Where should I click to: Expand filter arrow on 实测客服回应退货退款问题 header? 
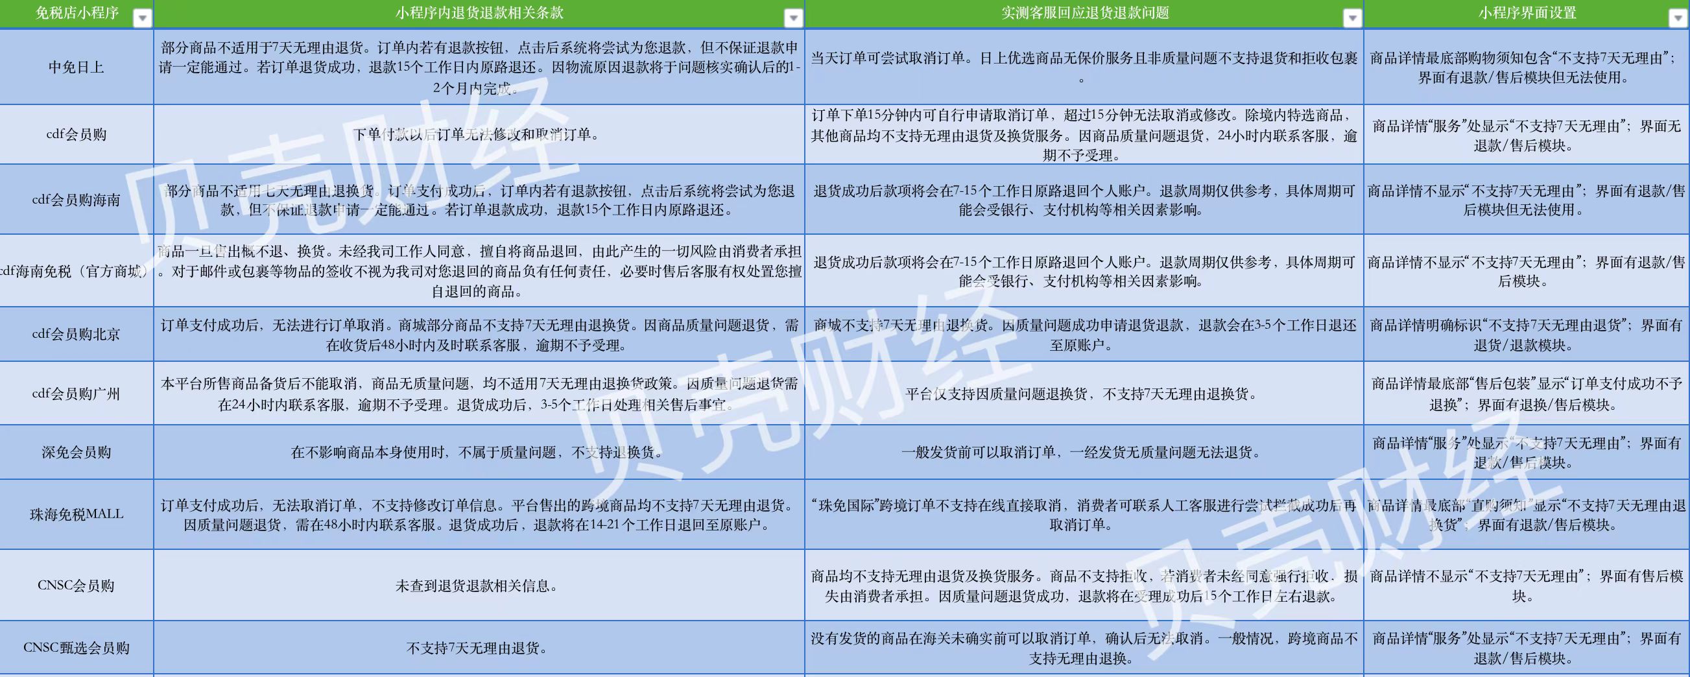point(1352,18)
